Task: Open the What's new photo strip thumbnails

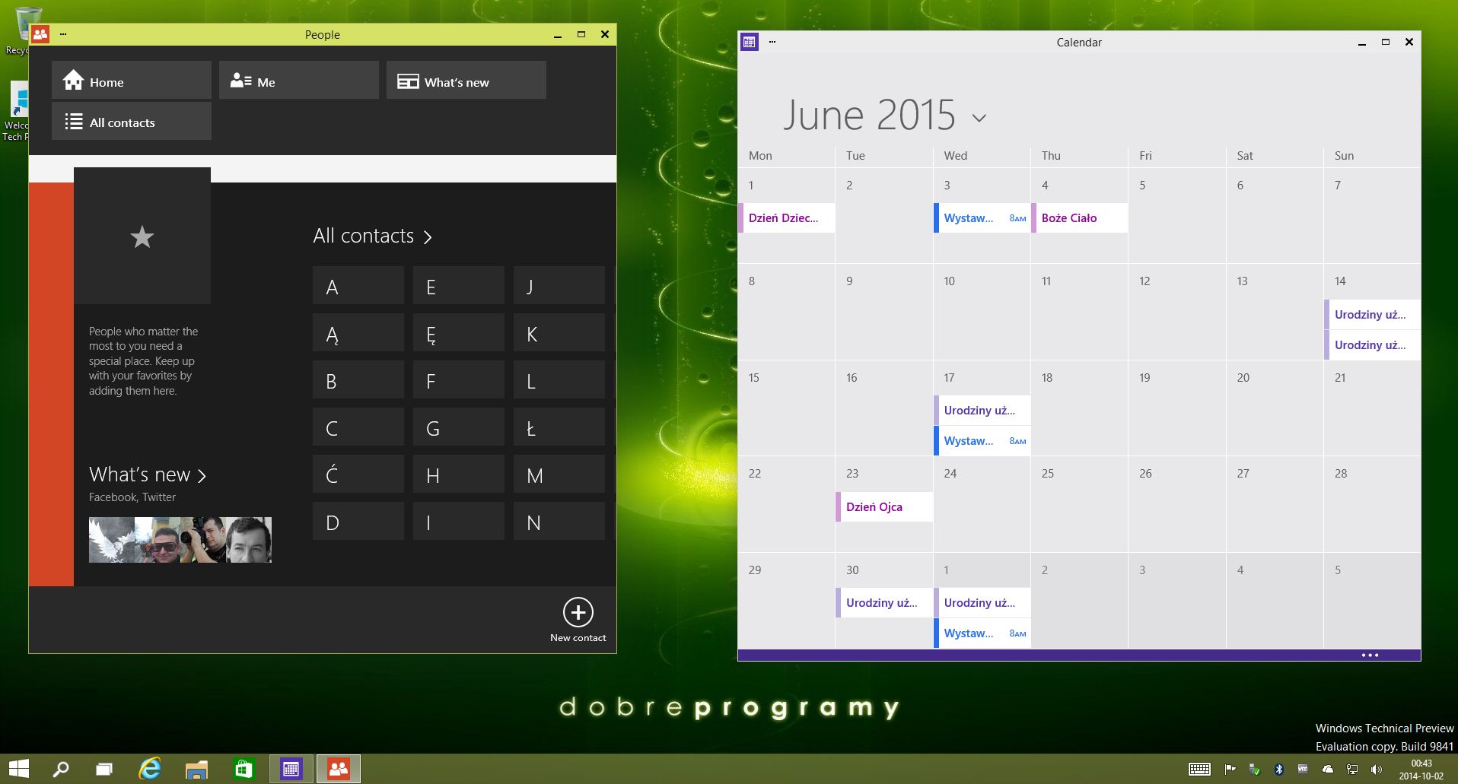Action: coord(180,540)
